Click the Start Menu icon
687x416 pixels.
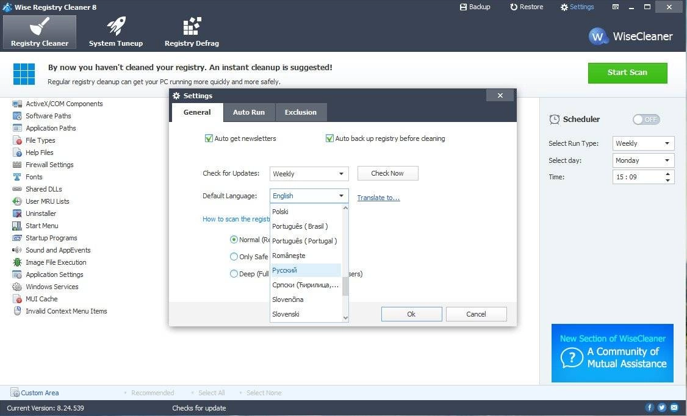click(17, 226)
